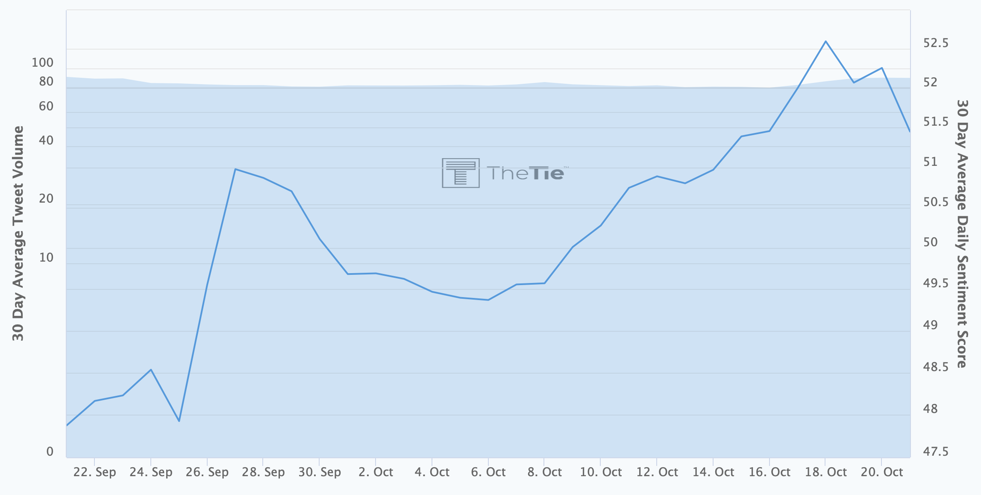Select the 22. Sep date label
The width and height of the screenshot is (981, 495).
(94, 472)
